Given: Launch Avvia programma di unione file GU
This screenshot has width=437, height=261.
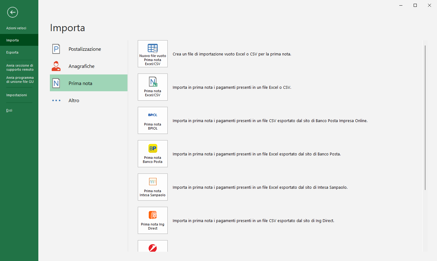Looking at the screenshot, I should [20, 80].
